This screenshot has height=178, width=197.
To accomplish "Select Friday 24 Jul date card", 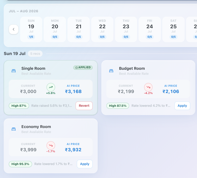I will tap(150, 29).
